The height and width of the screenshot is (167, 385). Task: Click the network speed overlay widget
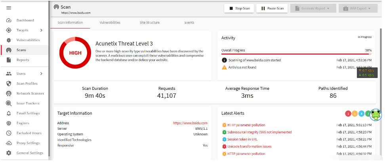(367, 73)
